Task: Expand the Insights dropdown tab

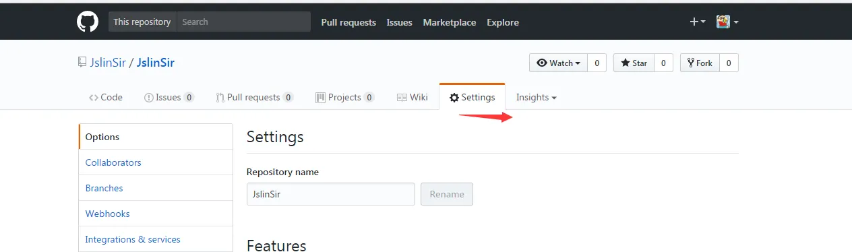Action: pos(537,97)
